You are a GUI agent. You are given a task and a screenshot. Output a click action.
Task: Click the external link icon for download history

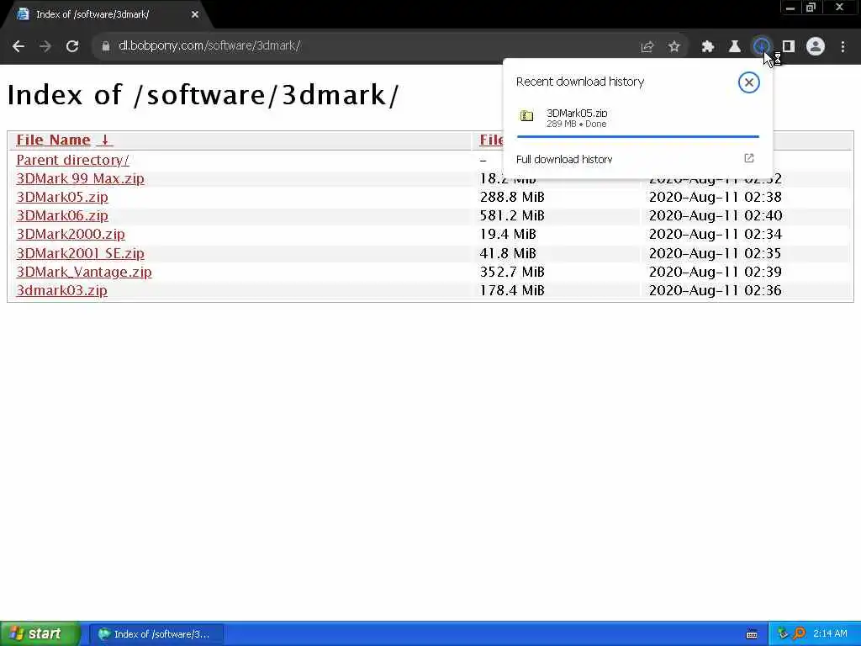pos(749,158)
